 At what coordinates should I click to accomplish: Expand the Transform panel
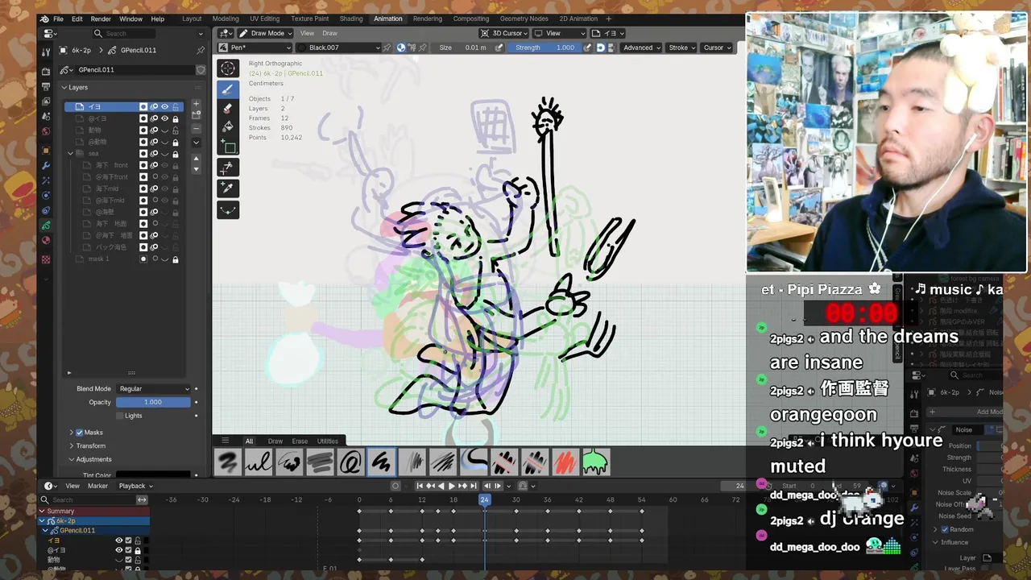pos(90,445)
